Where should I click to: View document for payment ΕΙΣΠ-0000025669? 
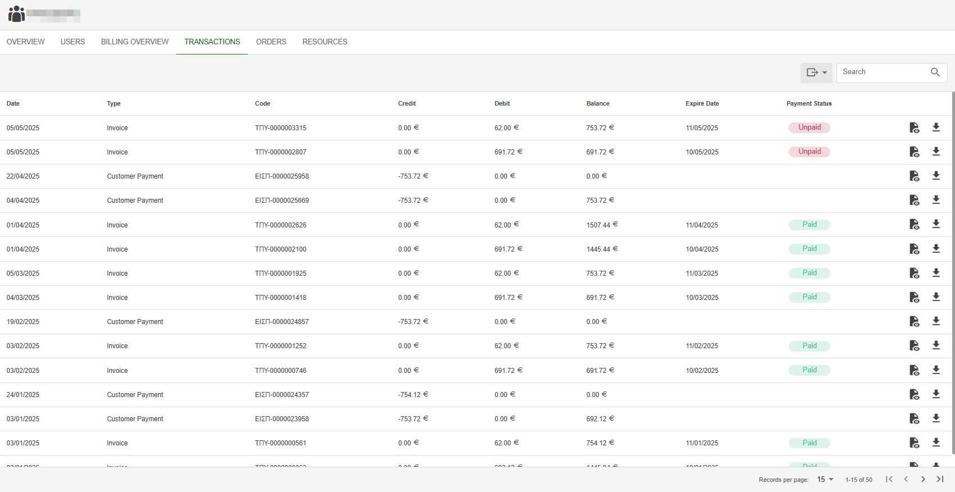click(914, 200)
